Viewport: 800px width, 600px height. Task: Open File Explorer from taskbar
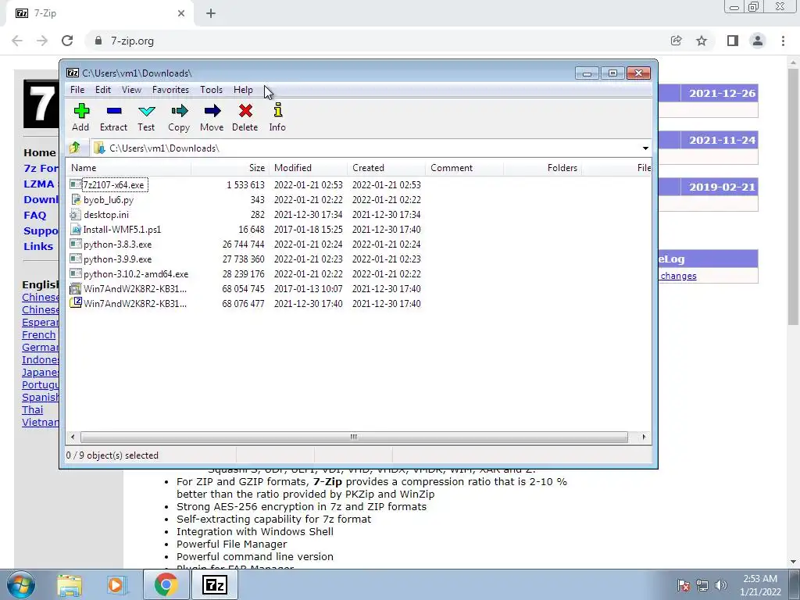click(70, 585)
